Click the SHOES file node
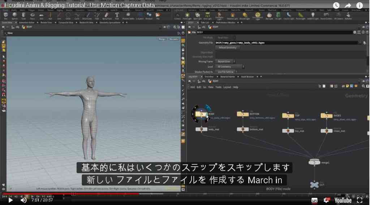Viewport: 370px width, 205px height. pos(327,115)
